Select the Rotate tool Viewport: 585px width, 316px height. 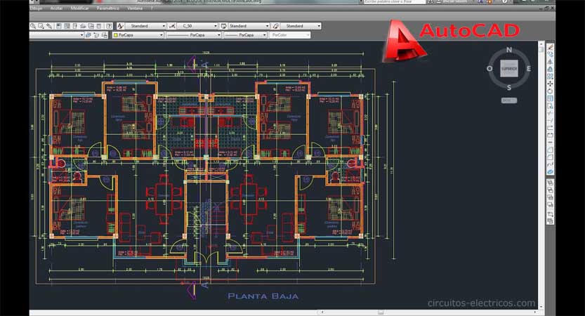click(550, 91)
